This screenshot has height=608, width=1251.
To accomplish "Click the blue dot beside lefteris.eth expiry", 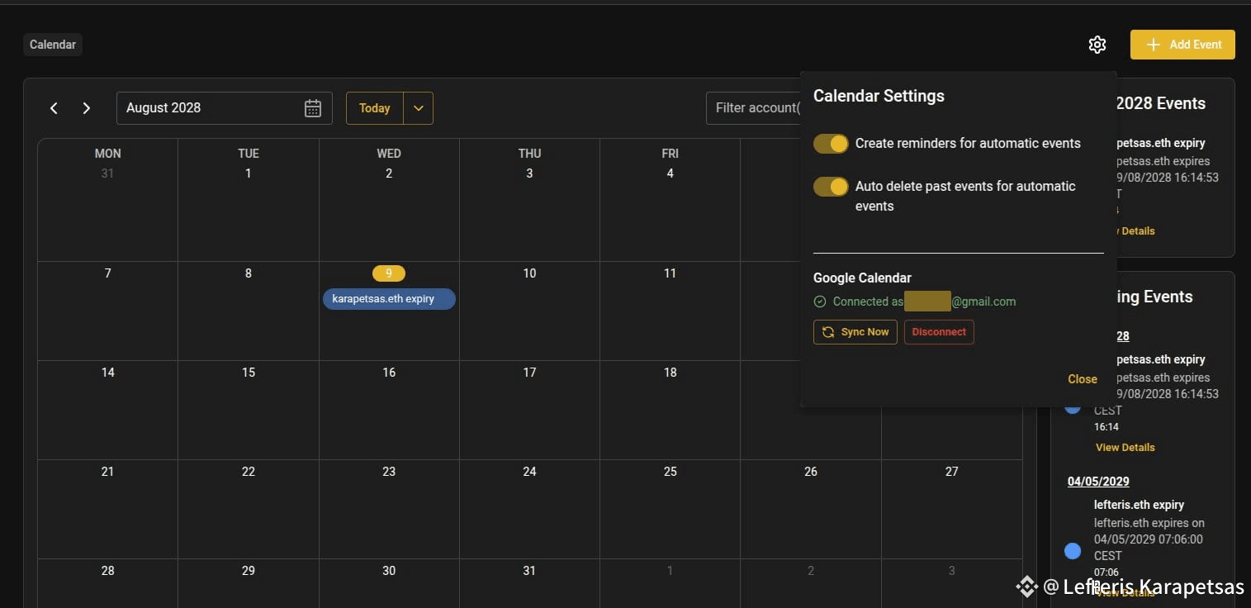I will tap(1073, 551).
